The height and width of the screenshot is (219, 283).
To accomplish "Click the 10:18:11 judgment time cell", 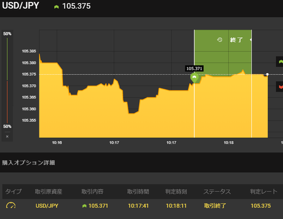I will click(176, 206).
